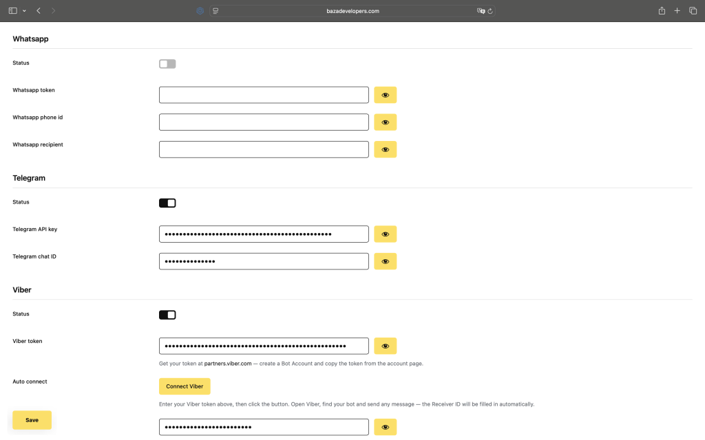Click the 'Whatsapp recipient' label
The image size is (705, 440).
[38, 144]
